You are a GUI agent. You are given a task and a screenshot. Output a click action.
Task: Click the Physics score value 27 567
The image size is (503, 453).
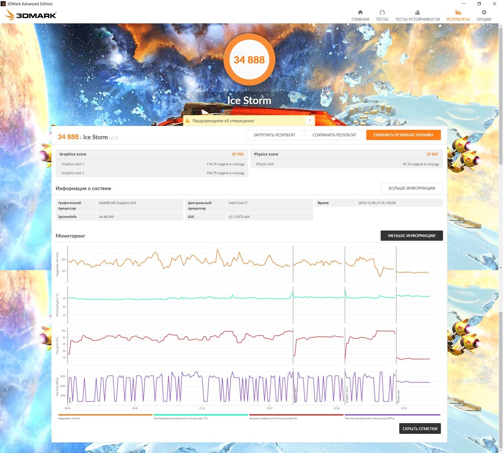(x=432, y=154)
